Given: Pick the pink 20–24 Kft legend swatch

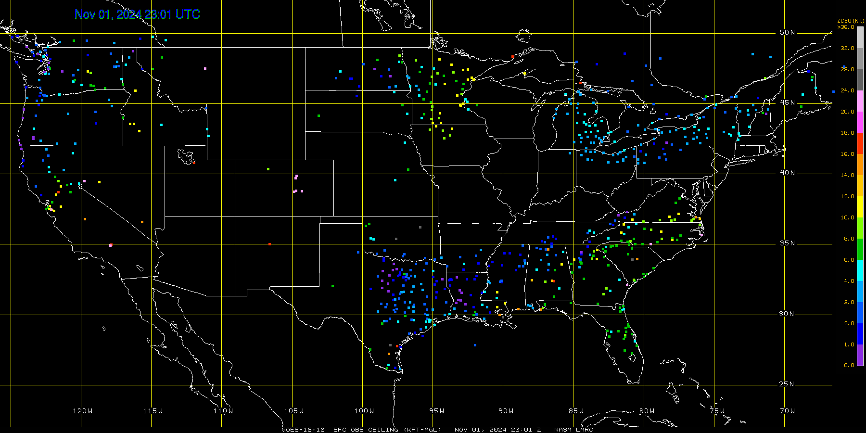Looking at the screenshot, I should click(x=860, y=101).
